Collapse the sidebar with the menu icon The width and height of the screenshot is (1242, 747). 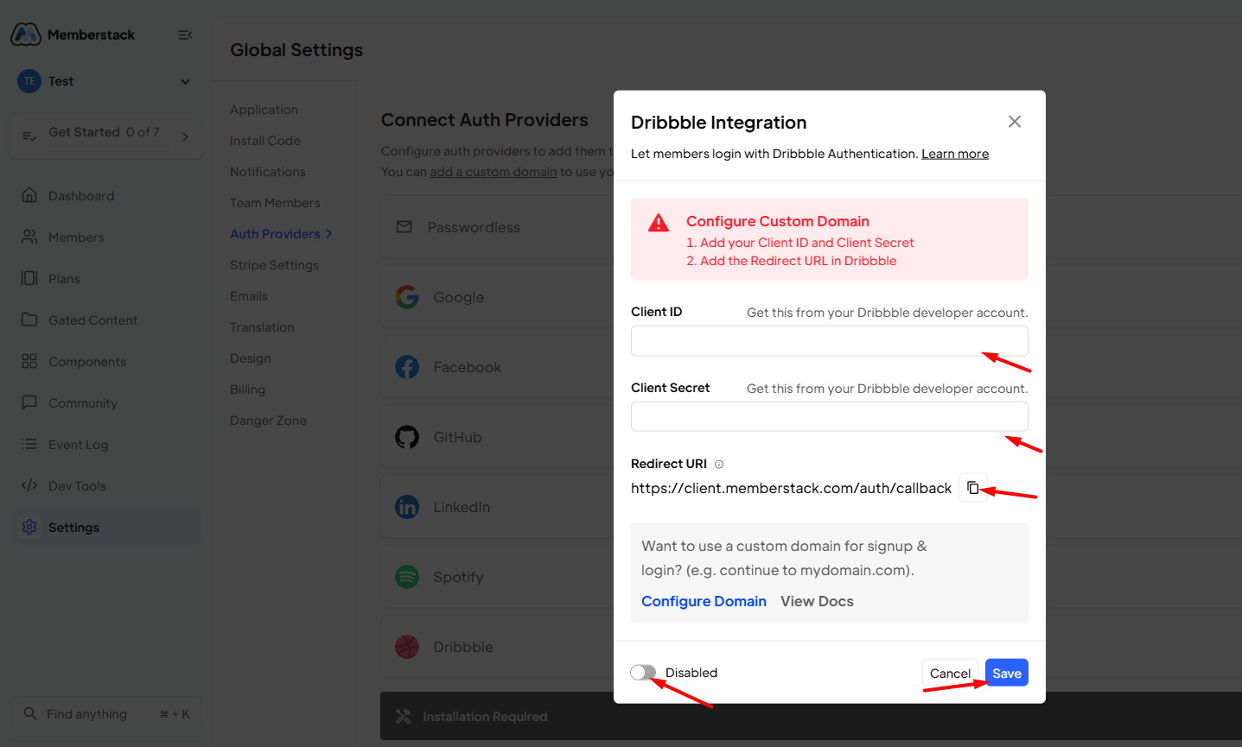[185, 35]
